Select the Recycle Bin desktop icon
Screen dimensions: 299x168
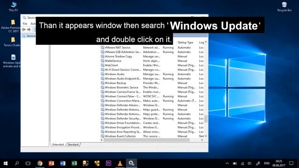coord(285,7)
